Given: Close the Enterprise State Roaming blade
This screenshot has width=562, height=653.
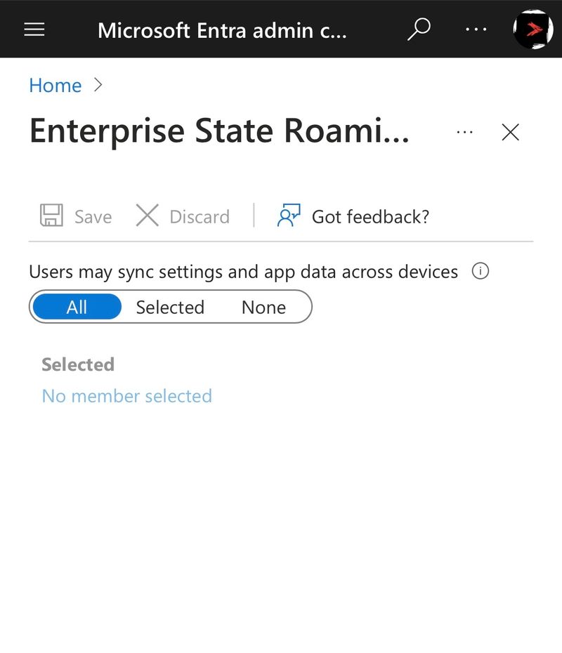Looking at the screenshot, I should 510,133.
